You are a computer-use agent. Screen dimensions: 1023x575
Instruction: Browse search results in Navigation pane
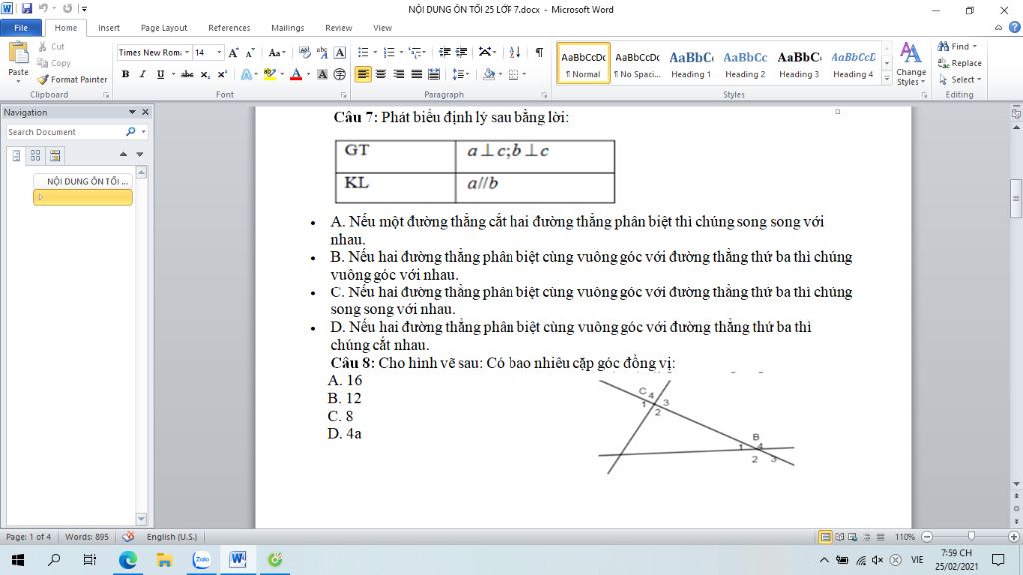pos(55,155)
